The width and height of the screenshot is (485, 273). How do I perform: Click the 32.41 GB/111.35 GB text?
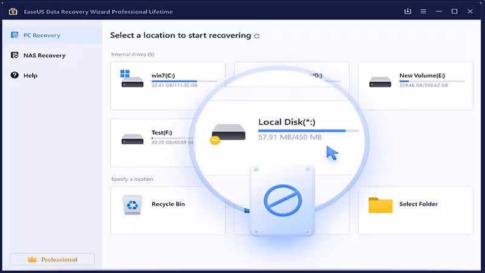pos(174,86)
